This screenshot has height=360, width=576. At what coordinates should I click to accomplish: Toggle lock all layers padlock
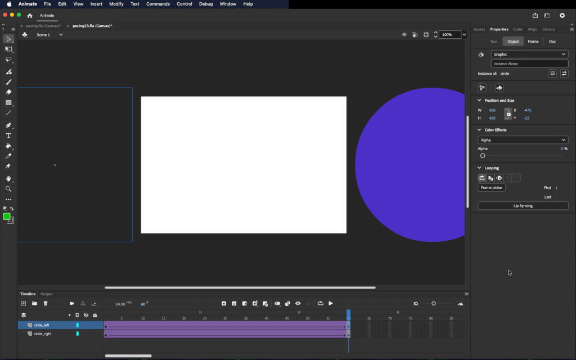(94, 315)
